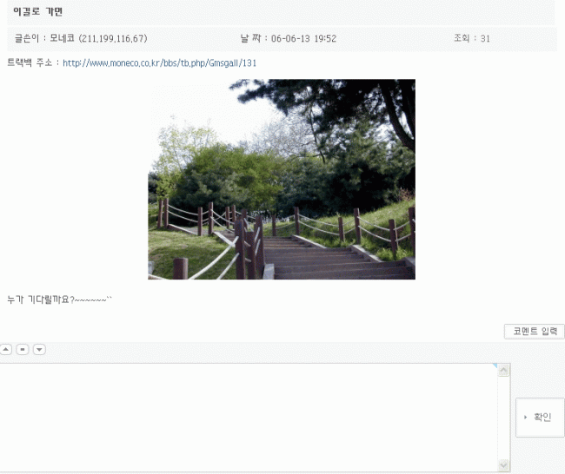The height and width of the screenshot is (474, 565).
Task: Click the author name 모네코
Action: coord(62,38)
